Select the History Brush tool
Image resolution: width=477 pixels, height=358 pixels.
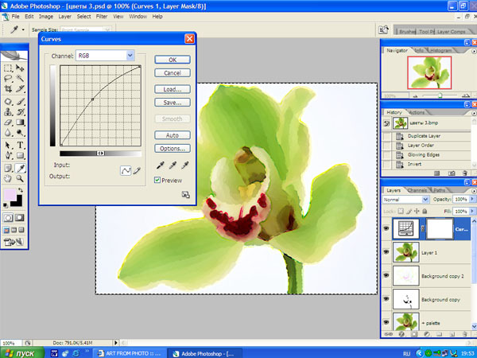[x=20, y=112]
